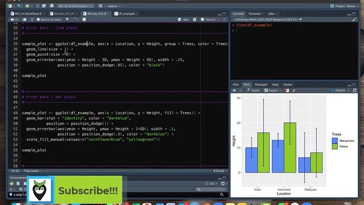Viewport: 364px width, 205px height.
Task: Open the R Script file type selector
Action: (x=220, y=171)
